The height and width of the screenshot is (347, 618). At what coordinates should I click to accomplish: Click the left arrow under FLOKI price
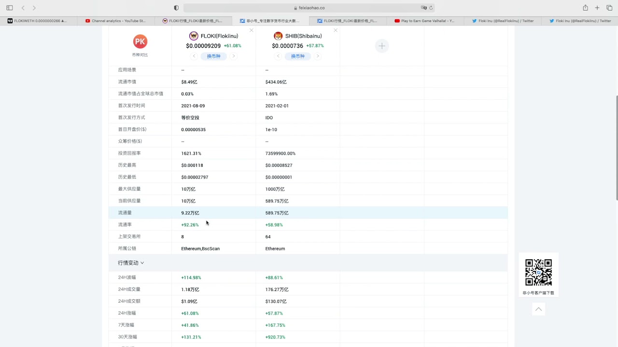coord(194,56)
